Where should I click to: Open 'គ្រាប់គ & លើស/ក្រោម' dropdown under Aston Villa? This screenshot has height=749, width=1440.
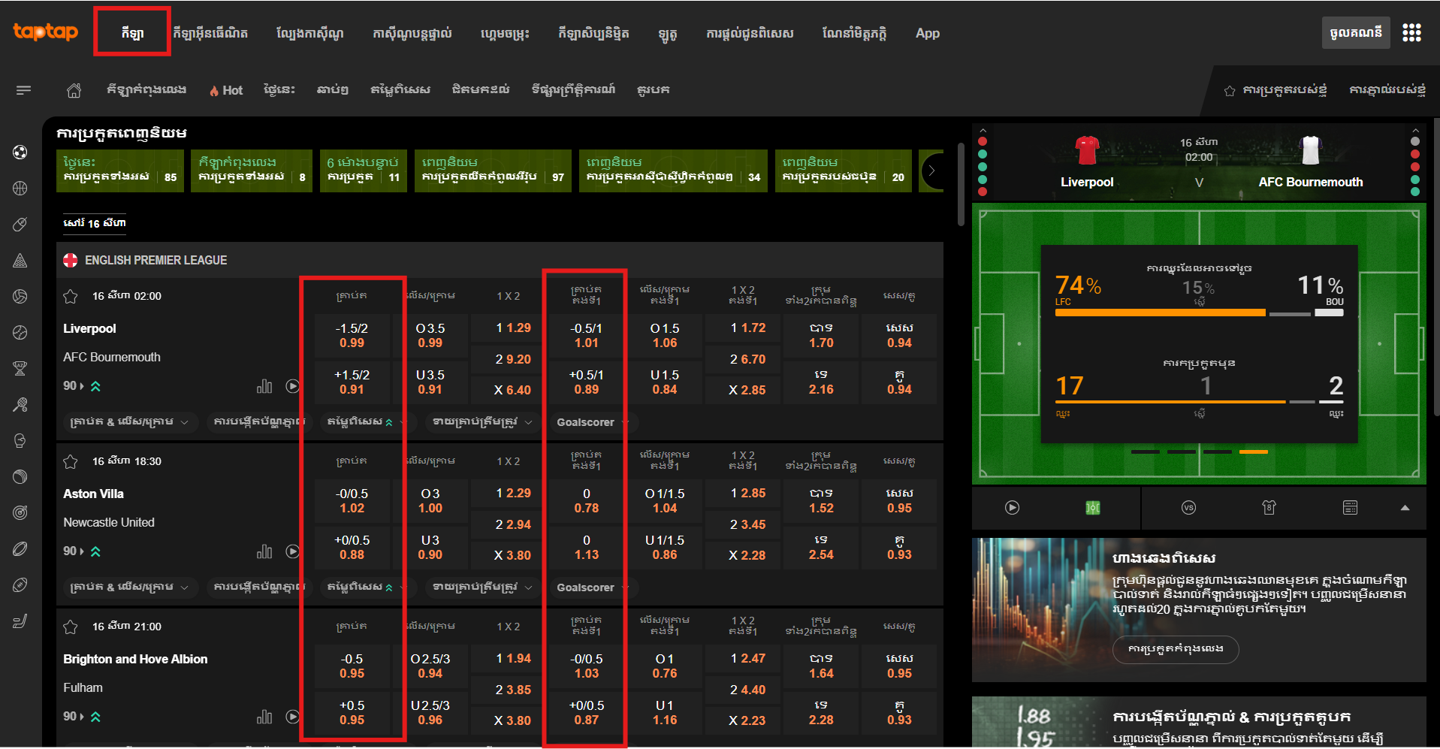pyautogui.click(x=129, y=587)
